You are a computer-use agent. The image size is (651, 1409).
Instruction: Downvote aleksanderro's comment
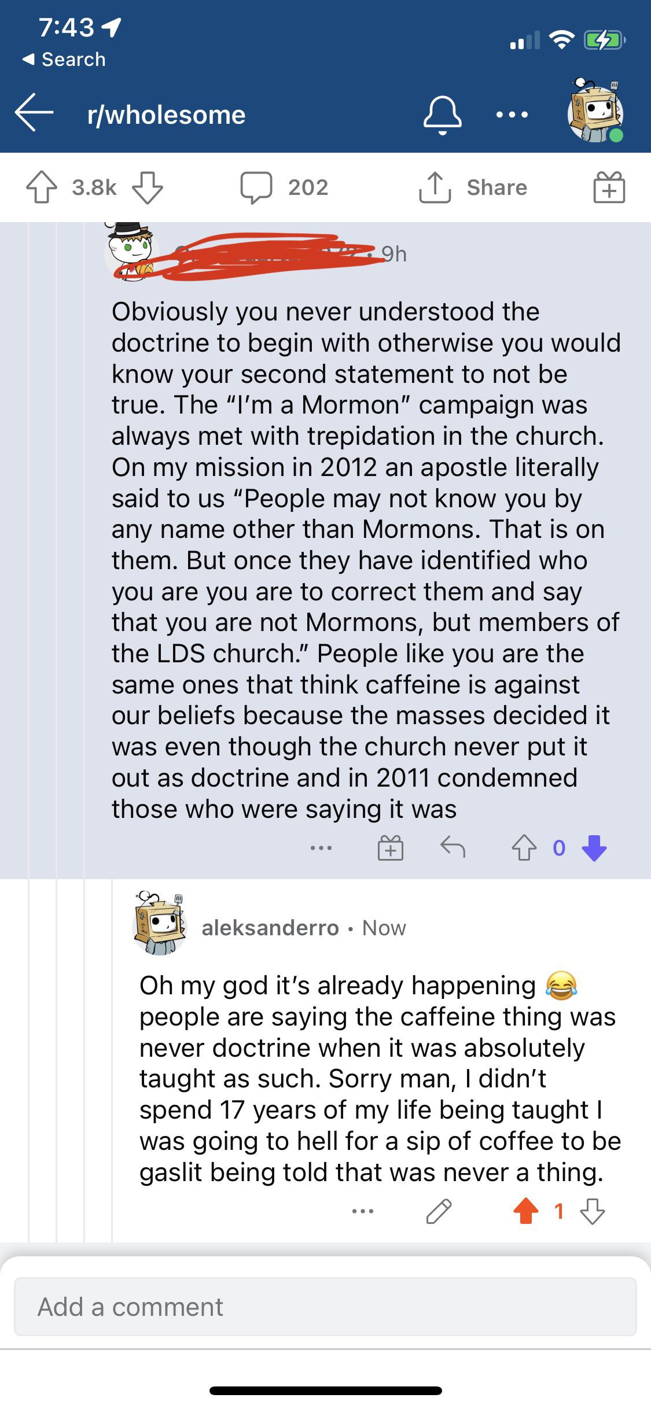(593, 1211)
